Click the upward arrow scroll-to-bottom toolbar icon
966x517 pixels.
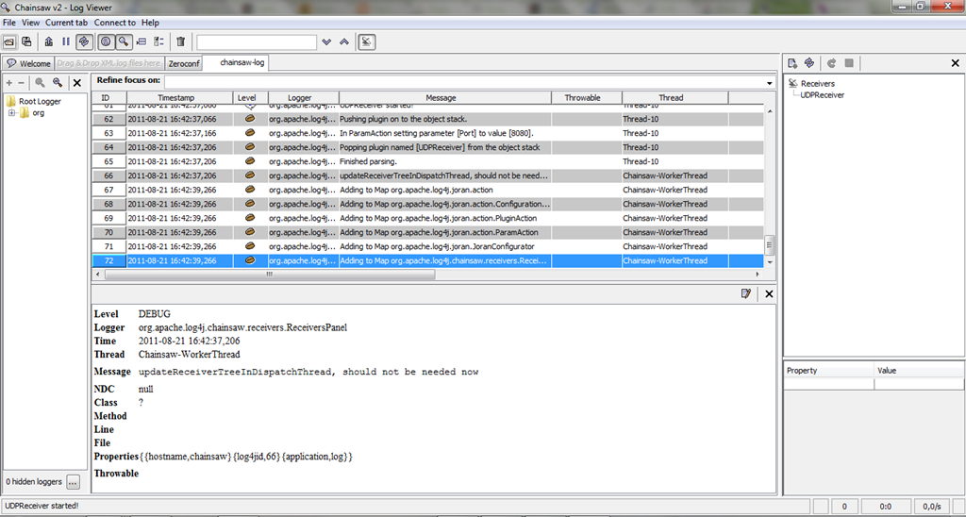(49, 42)
